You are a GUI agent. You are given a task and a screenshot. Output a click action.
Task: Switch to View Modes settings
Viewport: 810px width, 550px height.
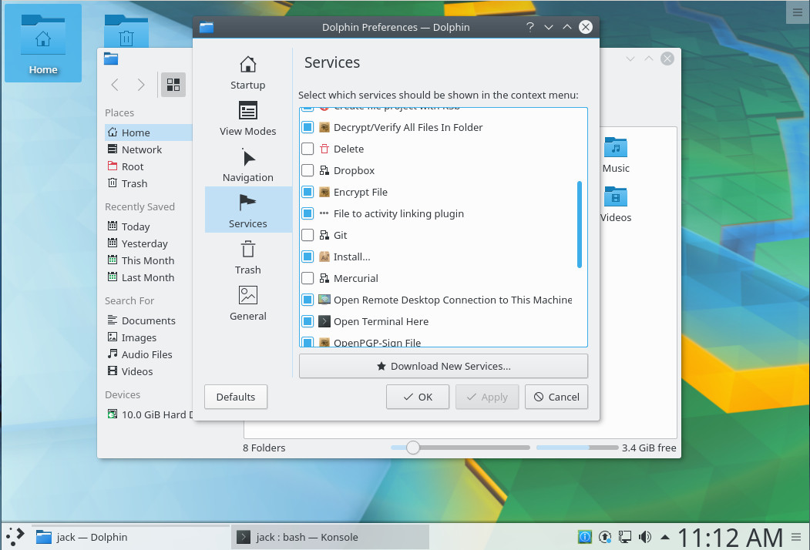click(247, 118)
